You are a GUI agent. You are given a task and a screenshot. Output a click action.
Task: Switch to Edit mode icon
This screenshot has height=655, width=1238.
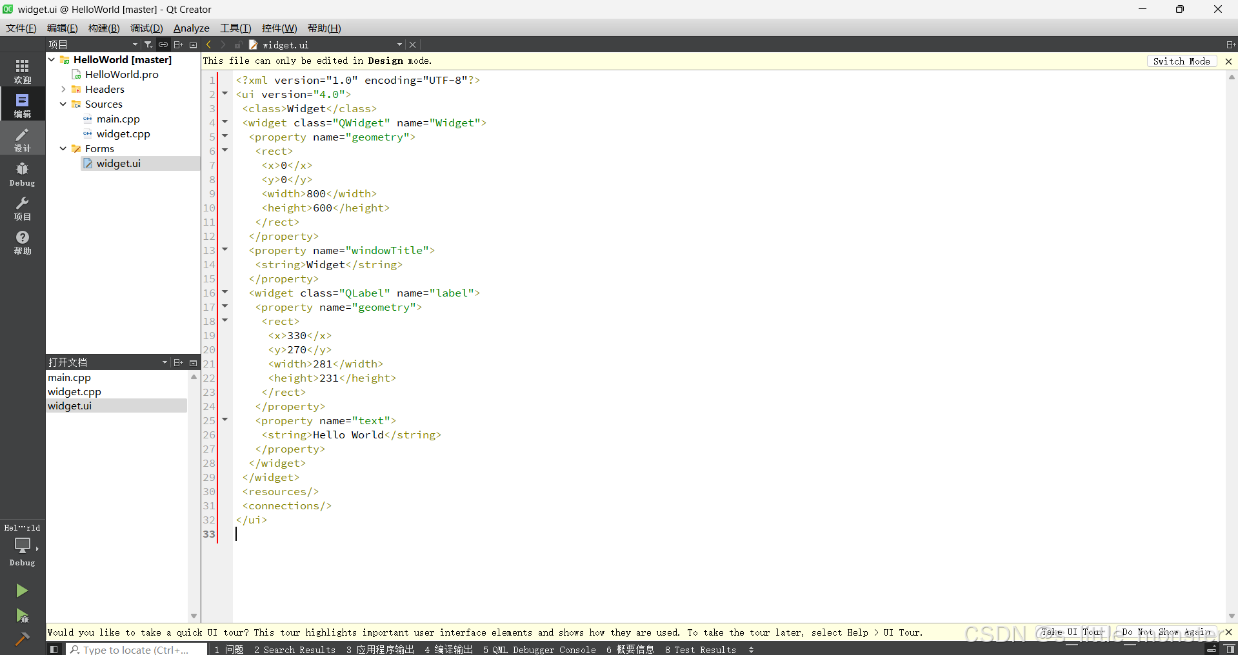23,104
